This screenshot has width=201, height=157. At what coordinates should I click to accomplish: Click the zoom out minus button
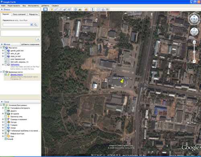194,61
